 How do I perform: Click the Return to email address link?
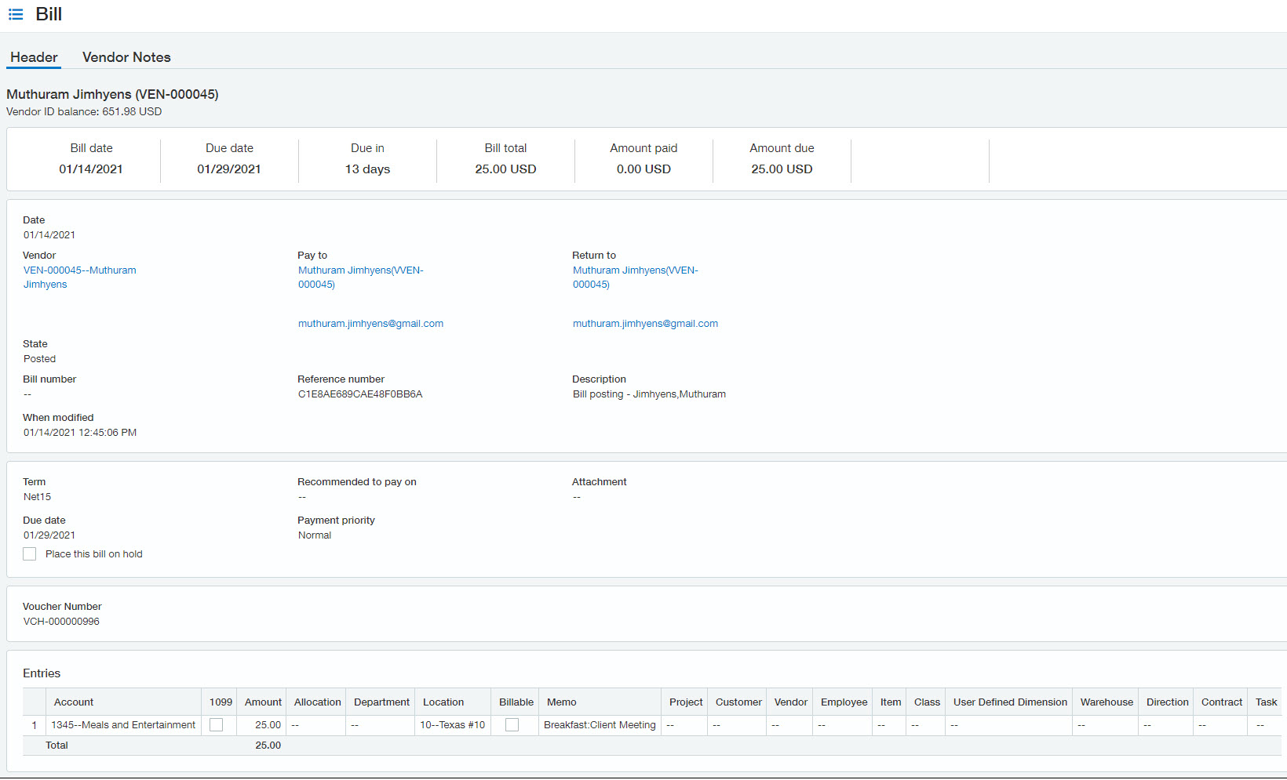click(645, 324)
